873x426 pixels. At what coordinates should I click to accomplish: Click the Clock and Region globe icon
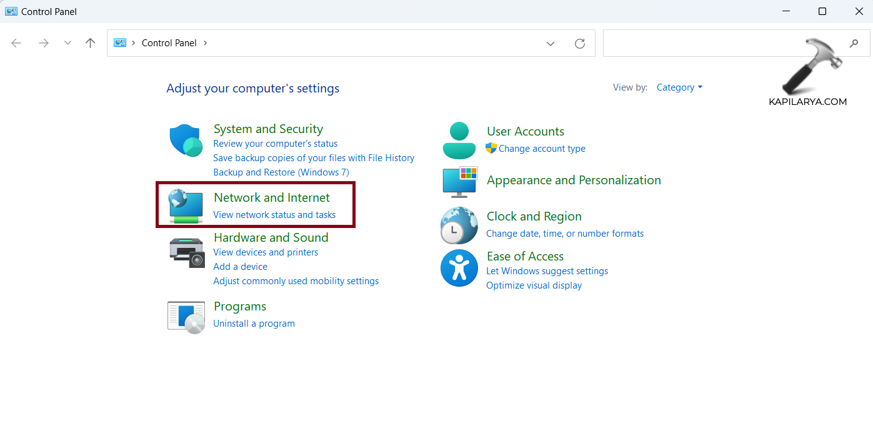(459, 225)
